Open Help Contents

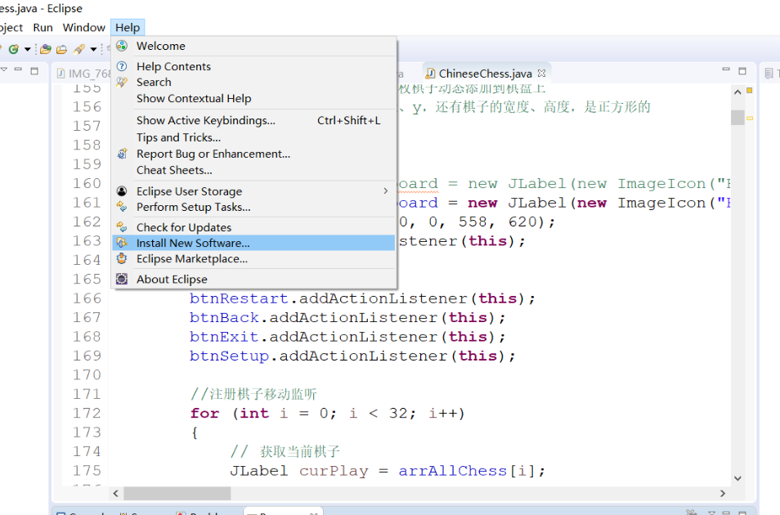tap(253, 66)
